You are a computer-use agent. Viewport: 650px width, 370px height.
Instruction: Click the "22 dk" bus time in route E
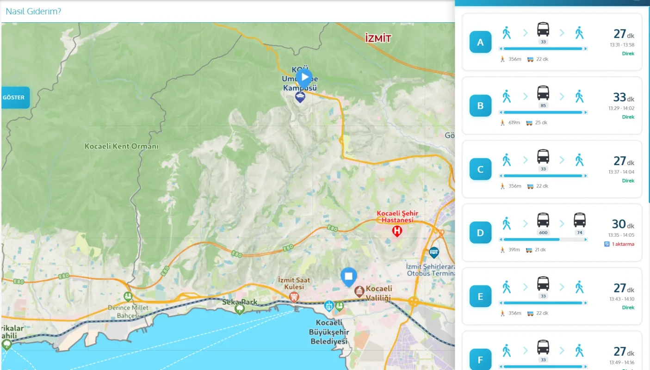tap(542, 313)
